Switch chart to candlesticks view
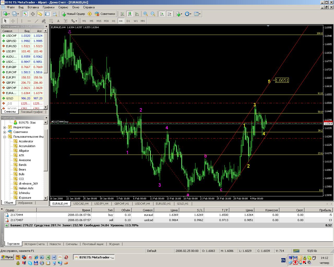334x267 pixels. click(x=130, y=14)
